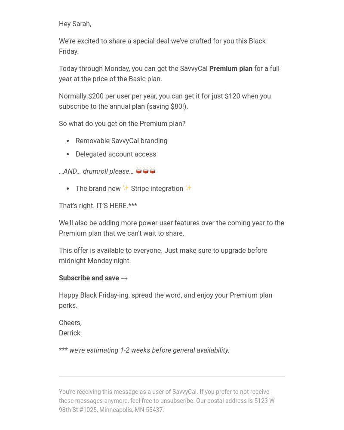Click the "Stripe integration" text
The height and width of the screenshot is (430, 344).
point(157,189)
